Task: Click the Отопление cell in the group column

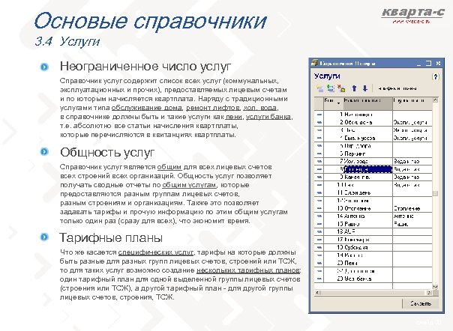Action: point(412,208)
